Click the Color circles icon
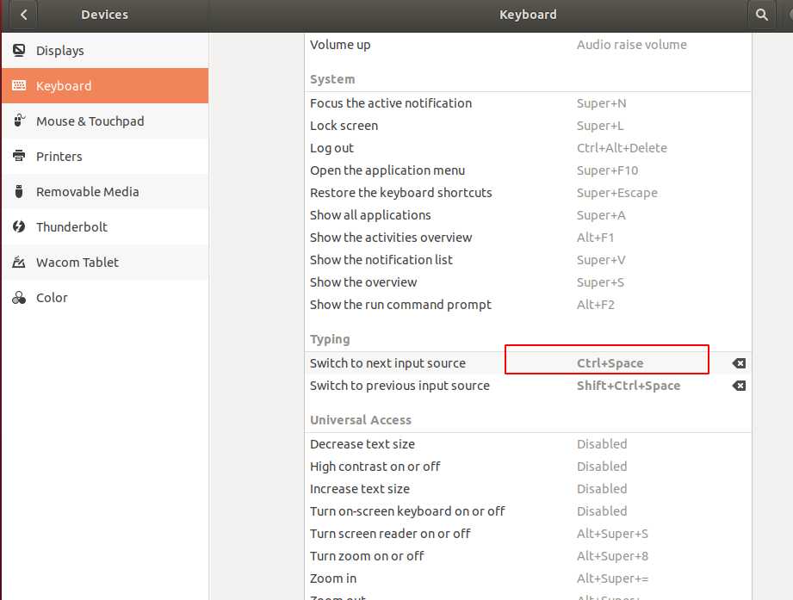The image size is (793, 600). pos(19,297)
